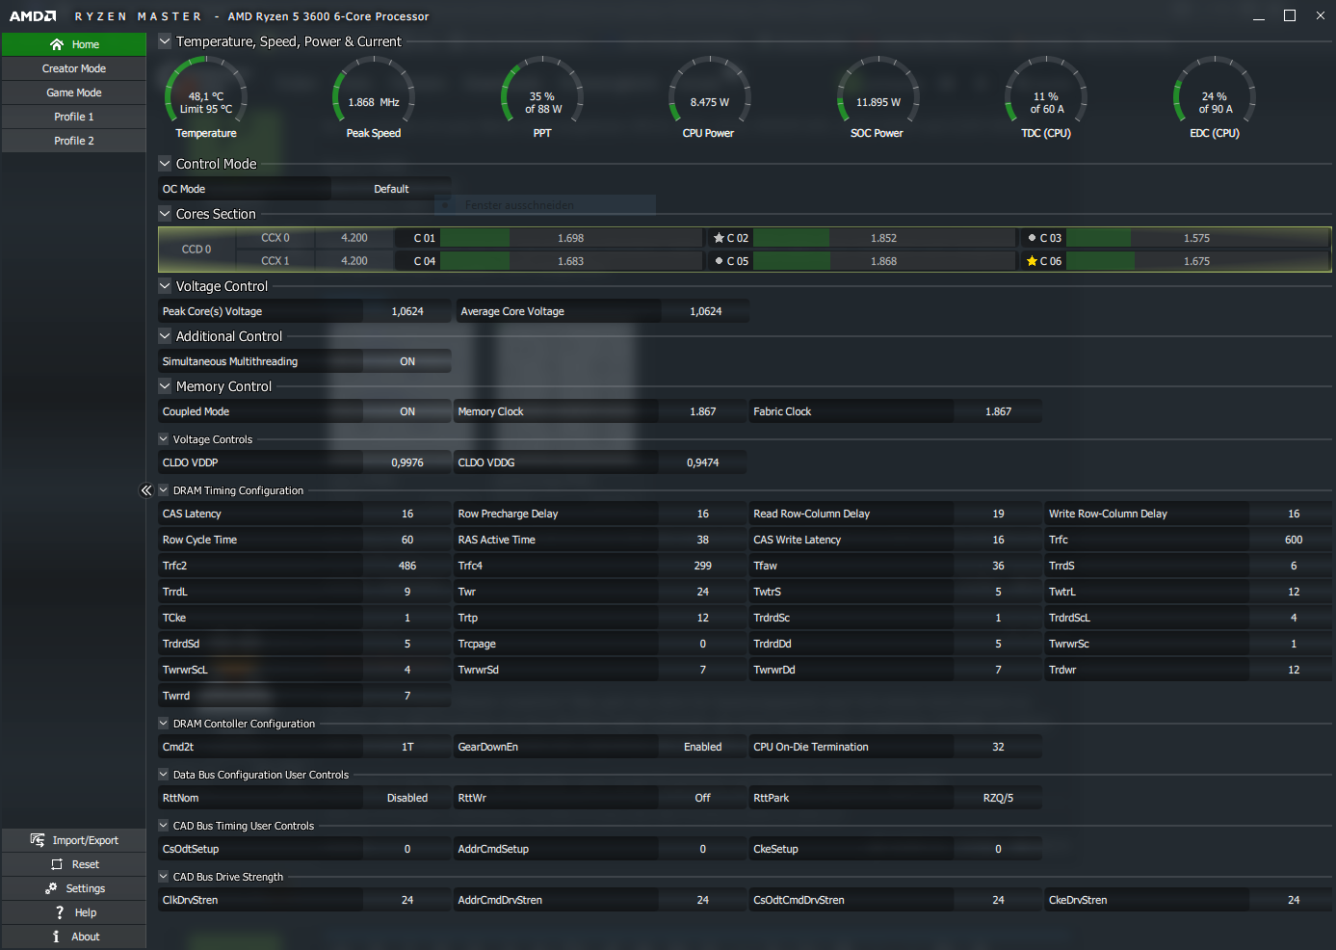
Task: Open Help from sidebar
Action: coord(74,912)
